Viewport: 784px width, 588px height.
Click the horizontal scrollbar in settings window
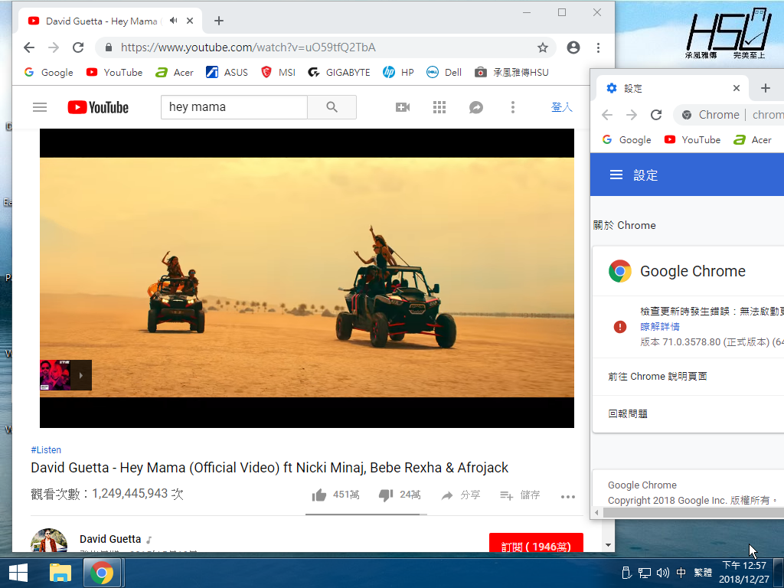(x=694, y=513)
